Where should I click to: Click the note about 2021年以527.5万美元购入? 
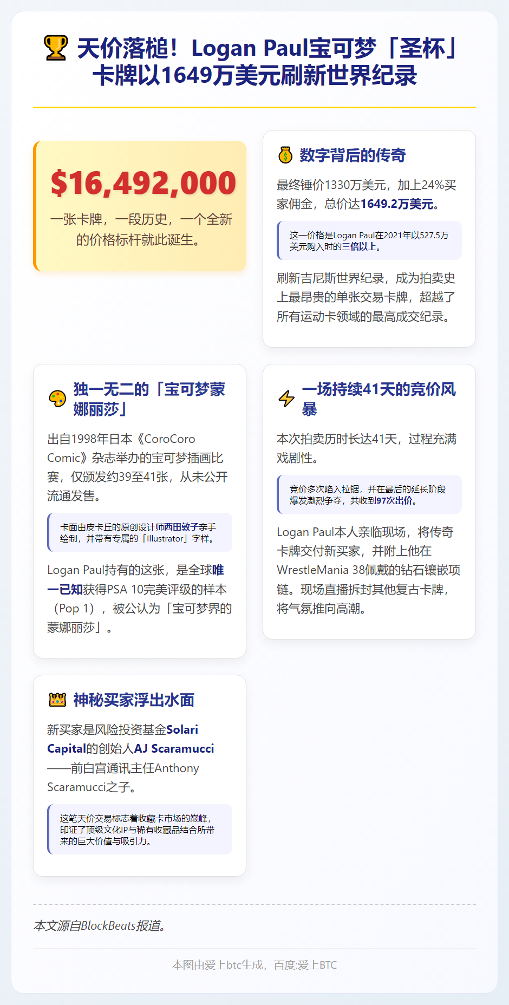click(x=369, y=240)
